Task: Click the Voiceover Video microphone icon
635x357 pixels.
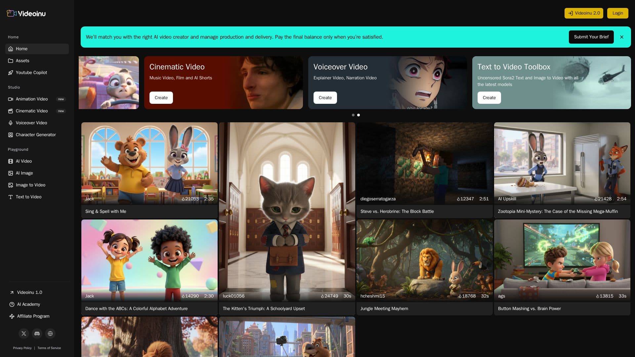Action: point(11,123)
